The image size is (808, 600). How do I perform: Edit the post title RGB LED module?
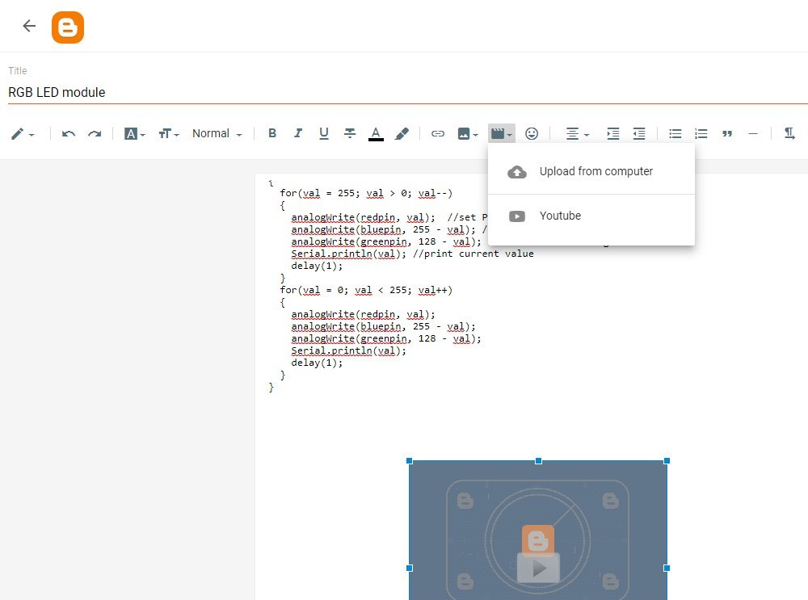click(407, 92)
